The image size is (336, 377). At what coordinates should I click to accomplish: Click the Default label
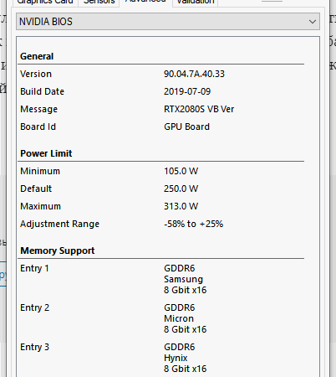(36, 188)
